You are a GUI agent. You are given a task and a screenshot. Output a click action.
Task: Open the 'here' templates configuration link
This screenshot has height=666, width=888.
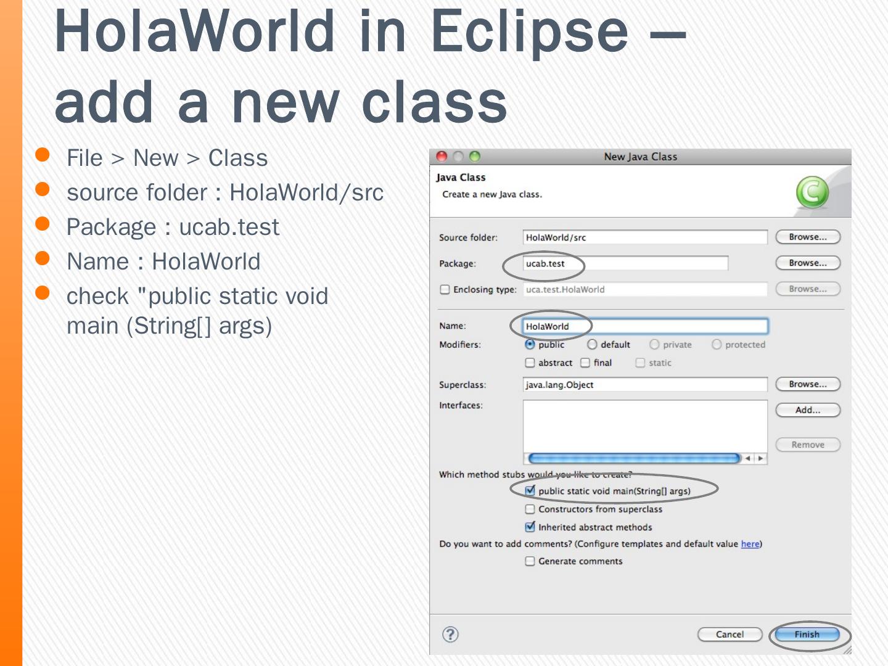(750, 544)
